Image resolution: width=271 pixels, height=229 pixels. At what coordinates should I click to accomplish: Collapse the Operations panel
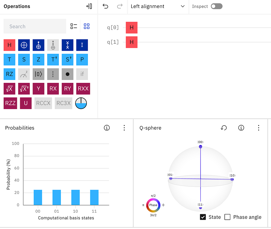pyautogui.click(x=89, y=6)
